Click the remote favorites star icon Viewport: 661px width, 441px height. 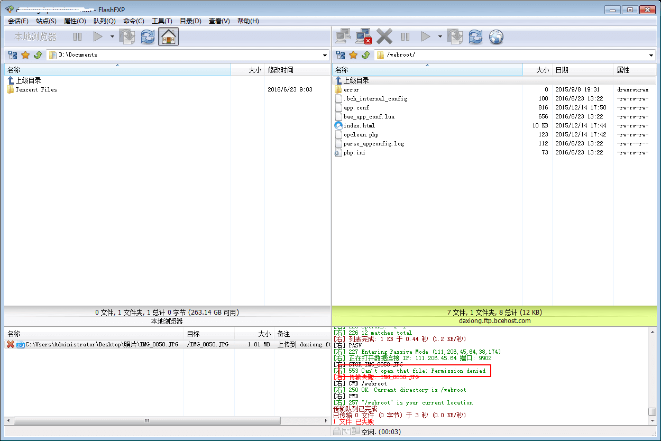click(x=353, y=54)
